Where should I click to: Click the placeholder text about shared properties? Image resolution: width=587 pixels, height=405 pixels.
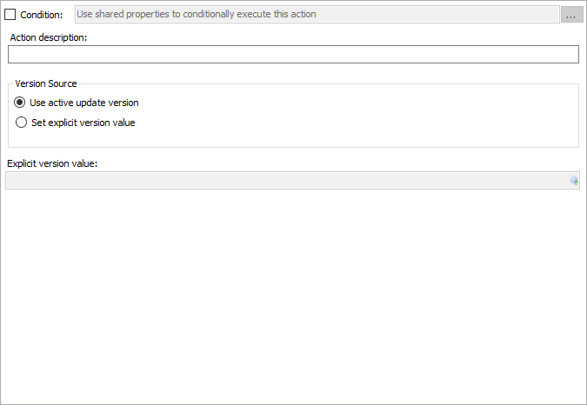tap(197, 15)
